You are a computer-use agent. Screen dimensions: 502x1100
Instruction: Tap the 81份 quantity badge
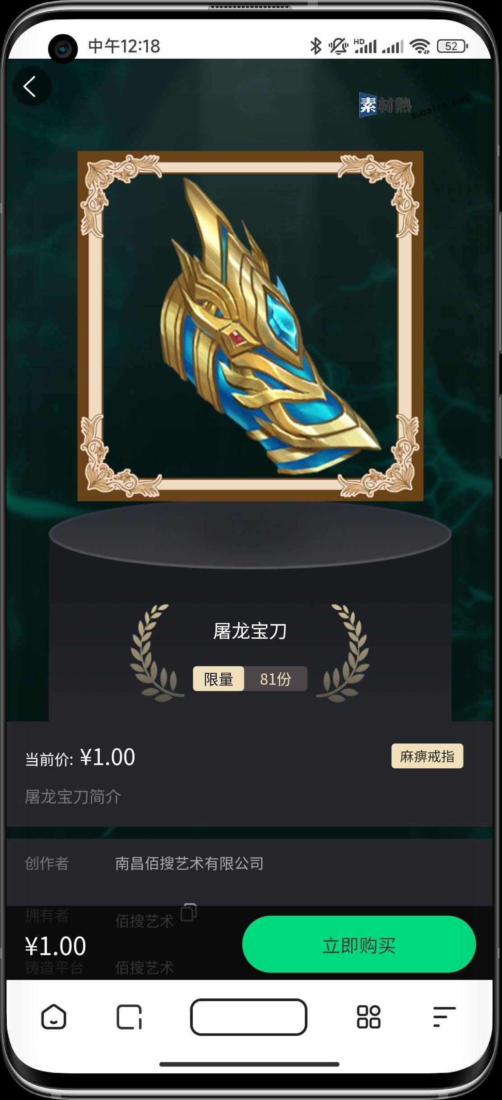coord(276,679)
